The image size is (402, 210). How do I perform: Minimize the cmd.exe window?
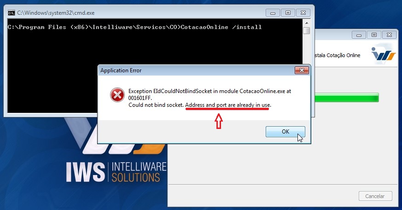pos(273,13)
